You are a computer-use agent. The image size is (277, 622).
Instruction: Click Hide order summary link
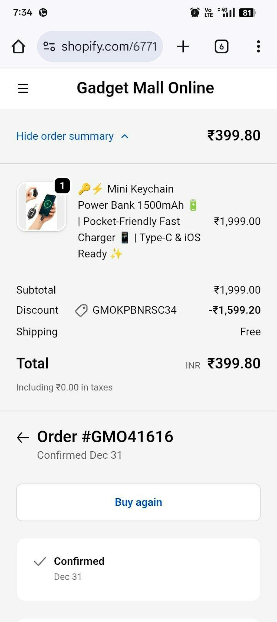coord(65,136)
